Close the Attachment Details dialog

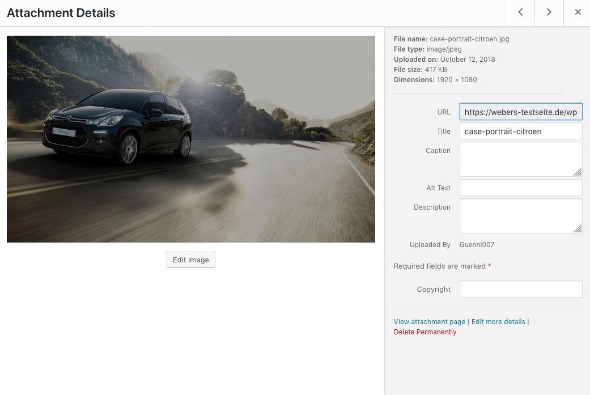(x=578, y=12)
